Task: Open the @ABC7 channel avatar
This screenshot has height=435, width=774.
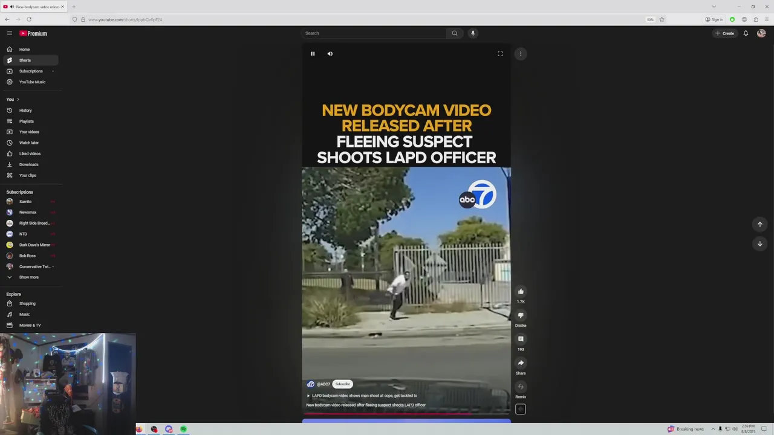Action: (311, 384)
